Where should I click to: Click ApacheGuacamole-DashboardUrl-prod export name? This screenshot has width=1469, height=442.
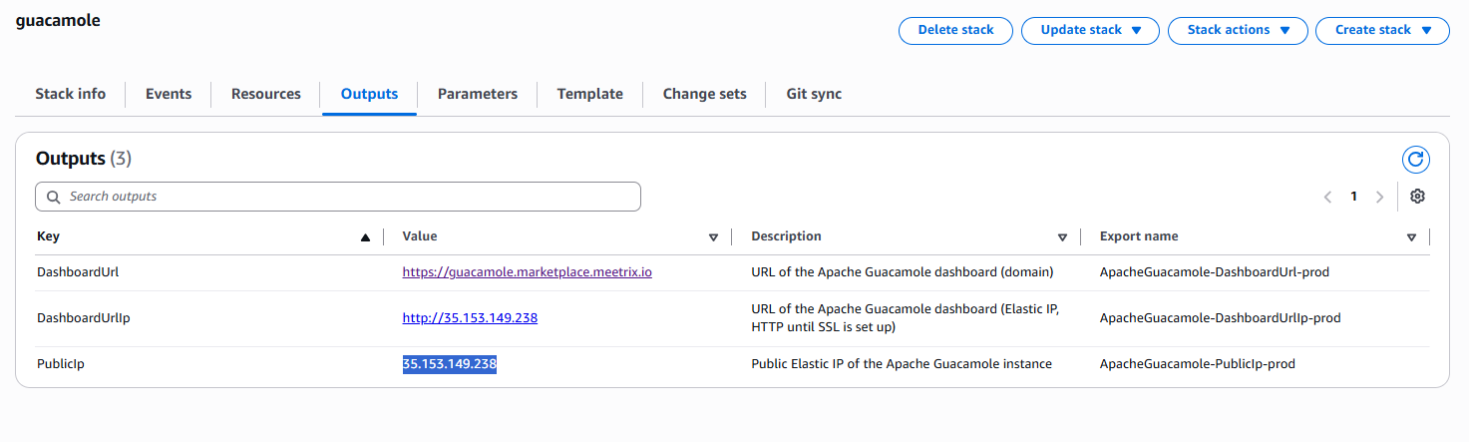[x=1215, y=271]
